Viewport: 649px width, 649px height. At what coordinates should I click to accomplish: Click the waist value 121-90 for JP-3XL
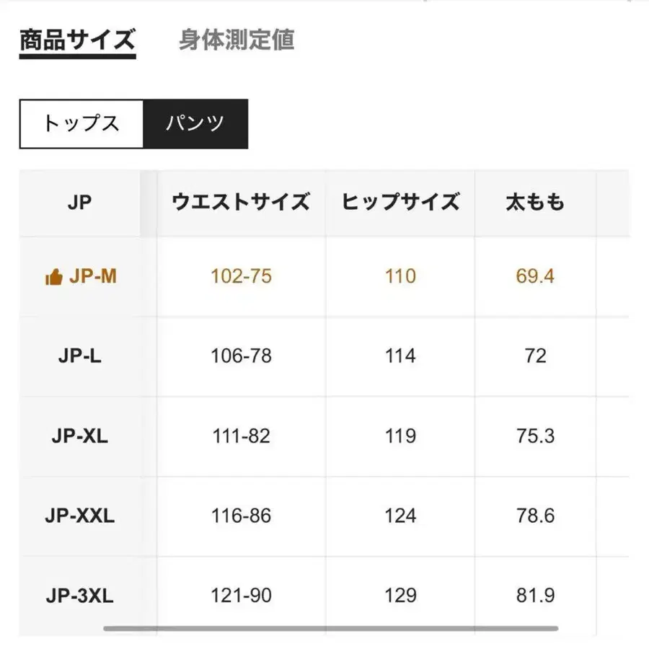[241, 596]
